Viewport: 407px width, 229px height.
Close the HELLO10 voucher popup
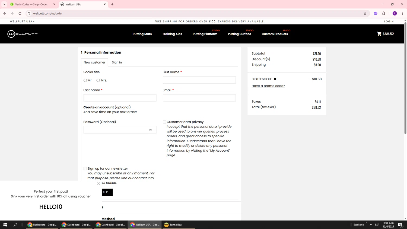[x=98, y=184]
